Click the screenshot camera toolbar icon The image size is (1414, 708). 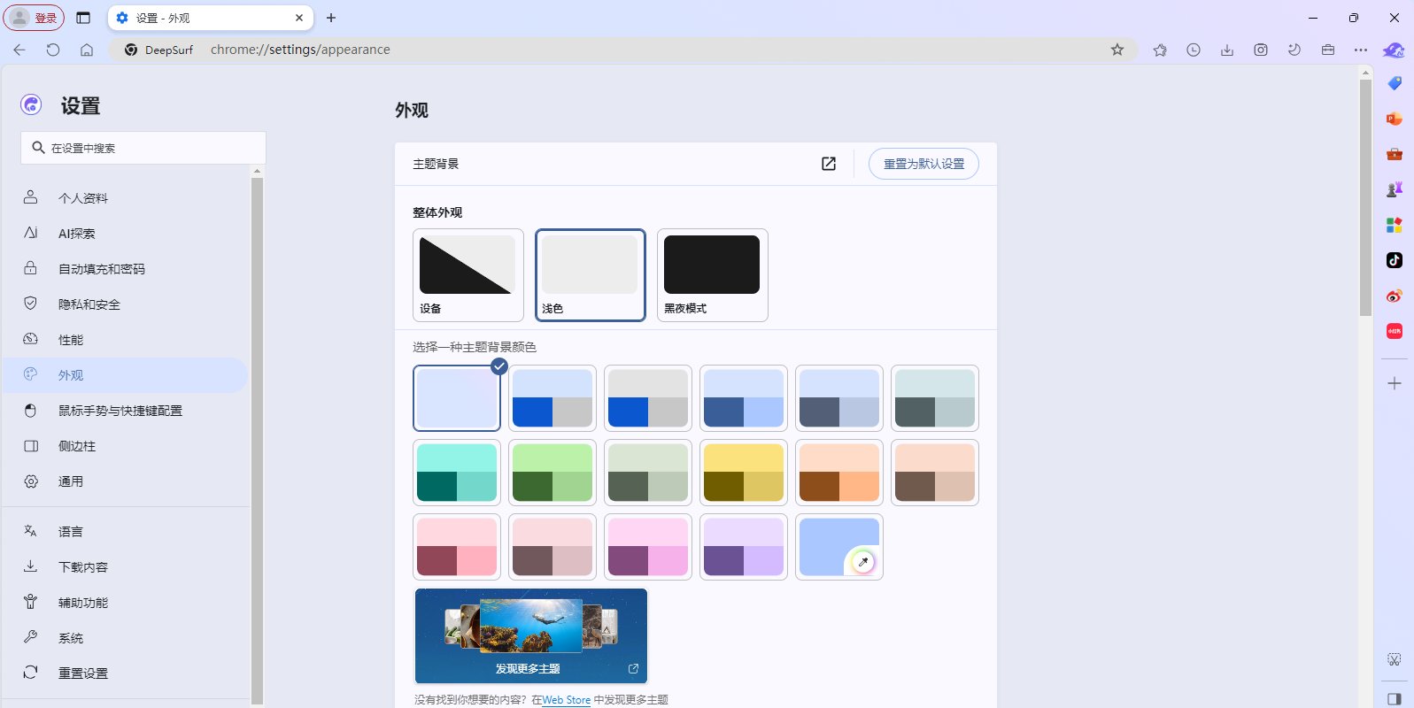(1261, 50)
